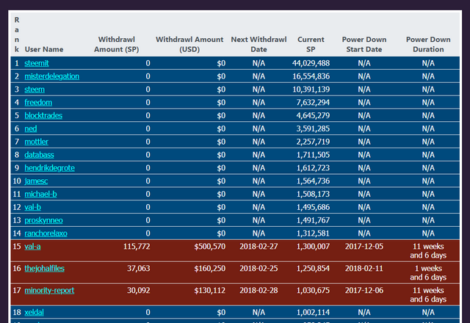The image size is (470, 323).
Task: Select the 3,591,285 Current SP value
Action: click(x=314, y=128)
